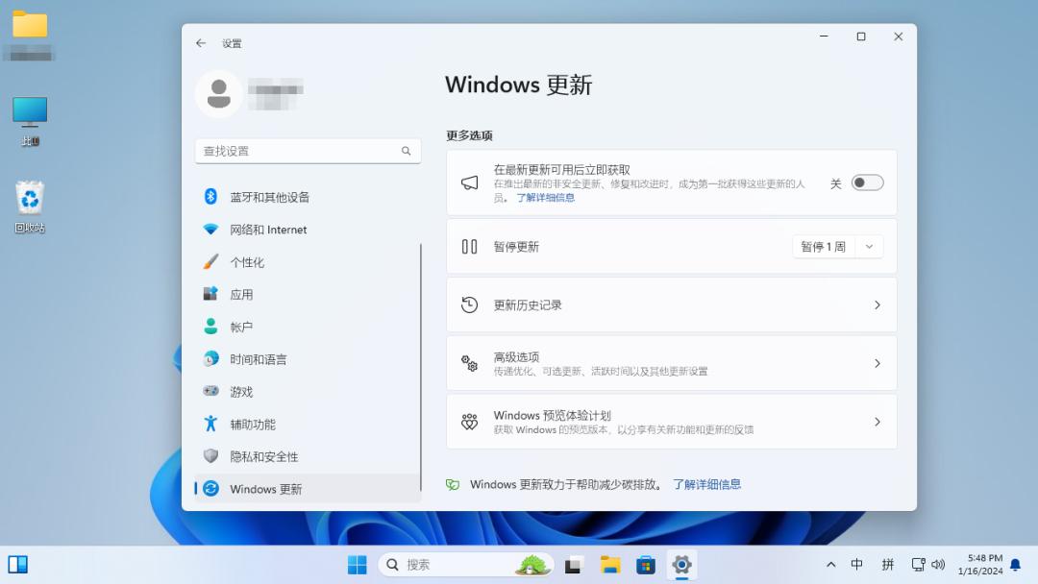The image size is (1038, 584).
Task: Go back with the arrow button
Action: pyautogui.click(x=201, y=43)
